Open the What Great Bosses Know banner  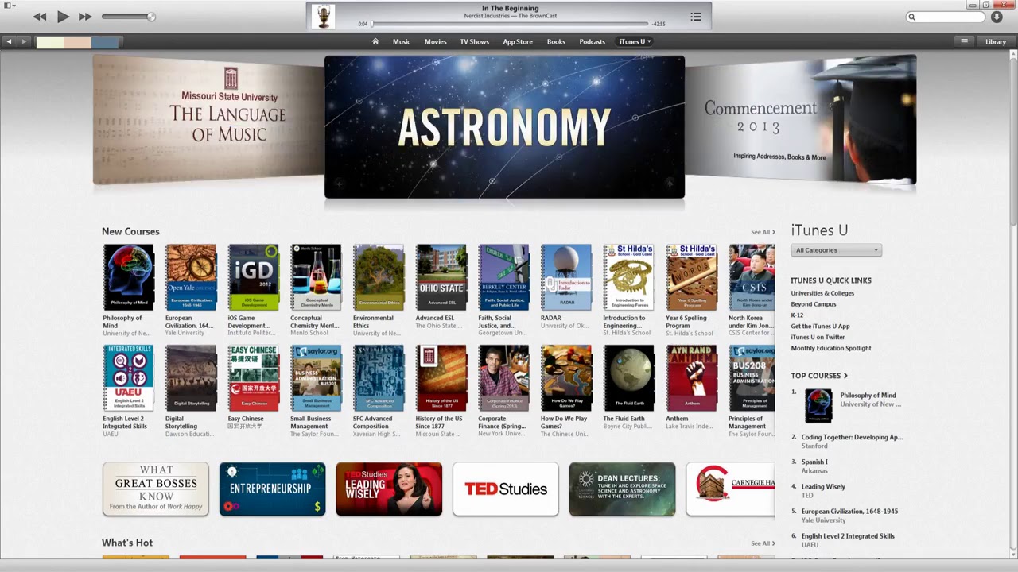pos(156,489)
